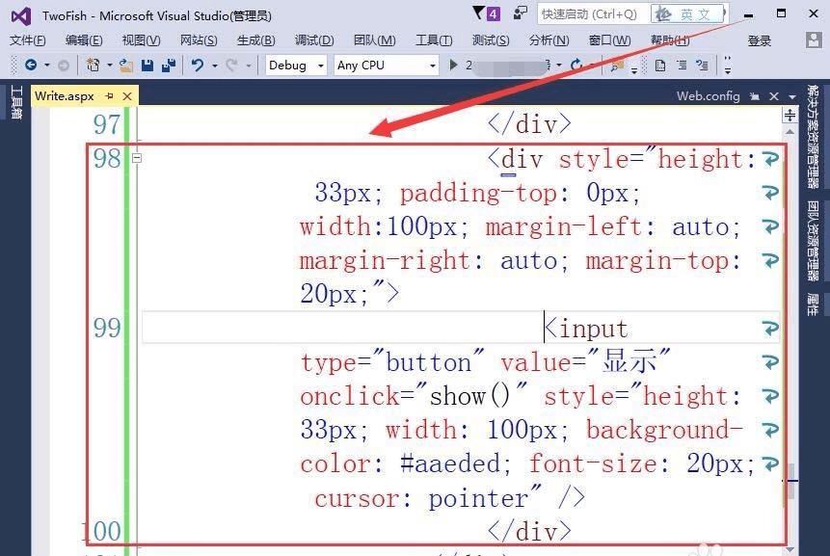Click the line number 99
Image resolution: width=830 pixels, height=556 pixels.
tap(107, 328)
